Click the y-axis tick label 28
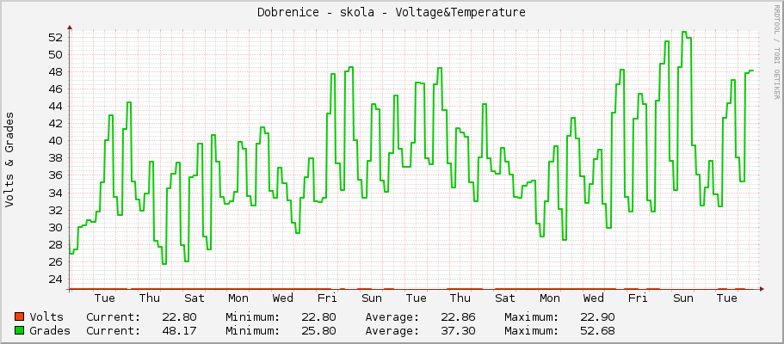This screenshot has height=344, width=784. coord(55,244)
